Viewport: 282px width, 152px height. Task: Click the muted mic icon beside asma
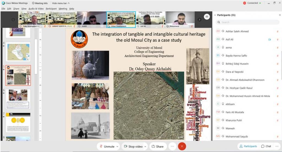click(x=278, y=47)
